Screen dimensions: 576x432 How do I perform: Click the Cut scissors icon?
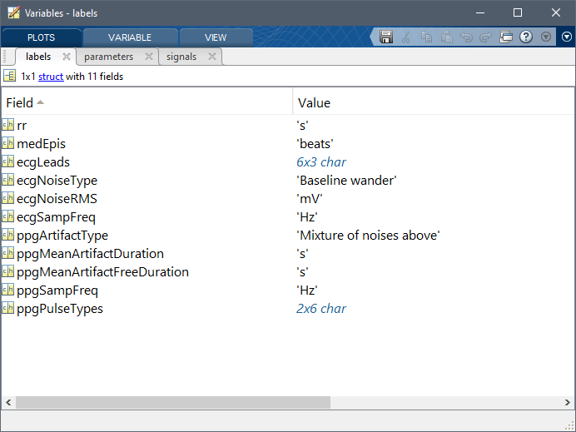(x=406, y=37)
